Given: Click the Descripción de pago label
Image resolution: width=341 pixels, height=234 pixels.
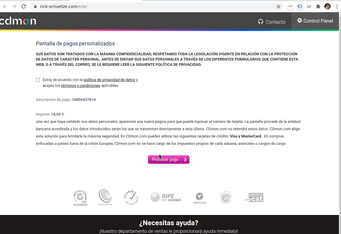Looking at the screenshot, I should point(53,99).
